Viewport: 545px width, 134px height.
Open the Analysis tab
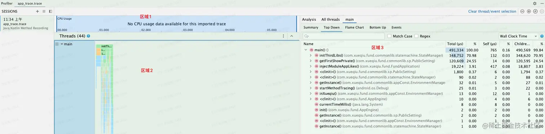click(x=309, y=19)
